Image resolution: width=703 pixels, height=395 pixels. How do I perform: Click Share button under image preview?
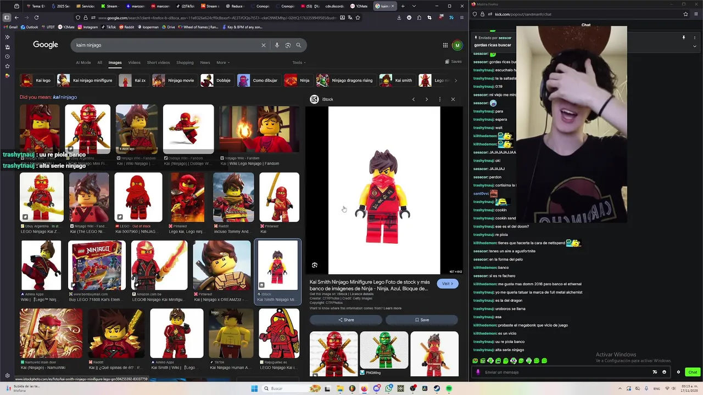tap(346, 320)
